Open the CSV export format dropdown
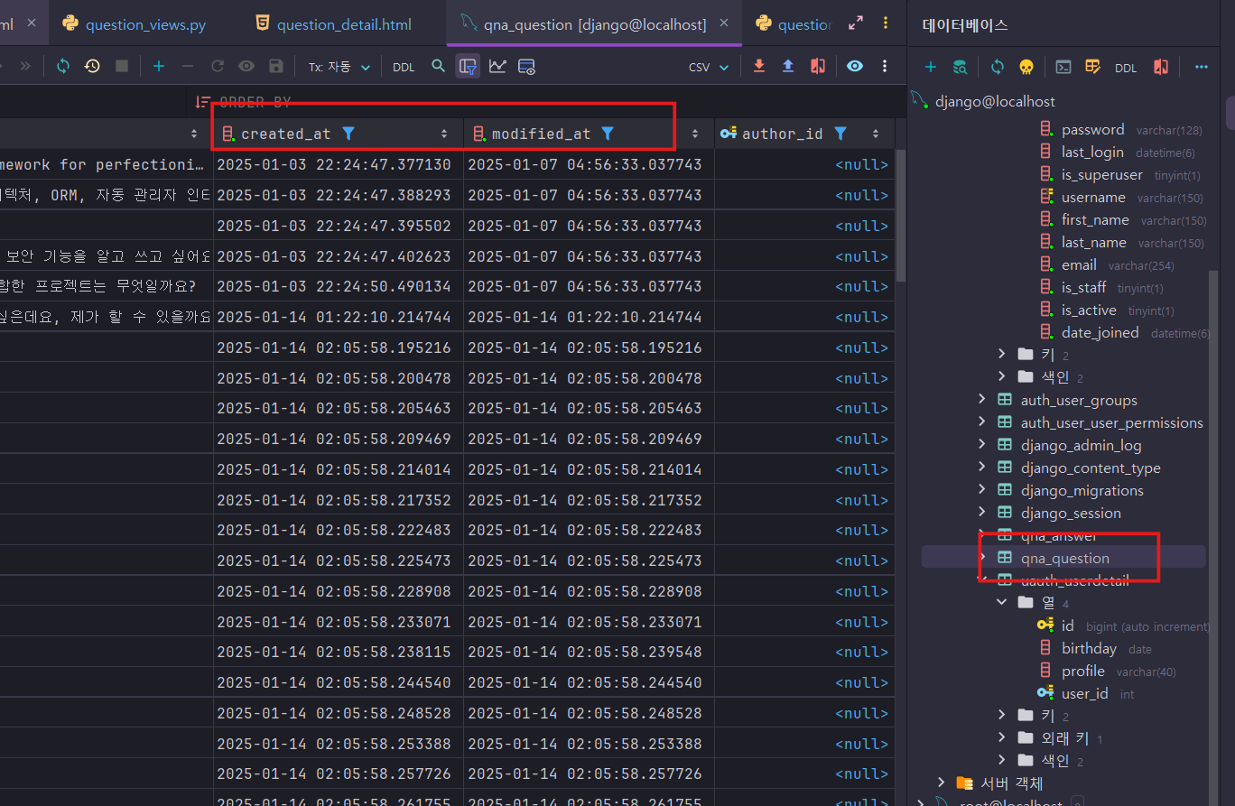Screen dimensions: 1235x806 (x=709, y=67)
